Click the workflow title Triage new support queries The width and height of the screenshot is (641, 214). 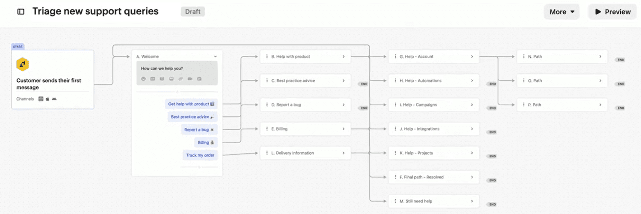coord(95,11)
